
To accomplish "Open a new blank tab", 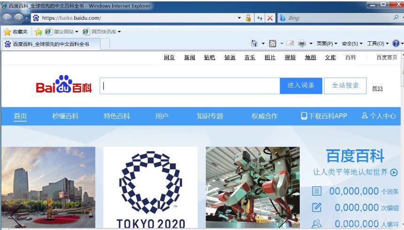I will pyautogui.click(x=105, y=44).
